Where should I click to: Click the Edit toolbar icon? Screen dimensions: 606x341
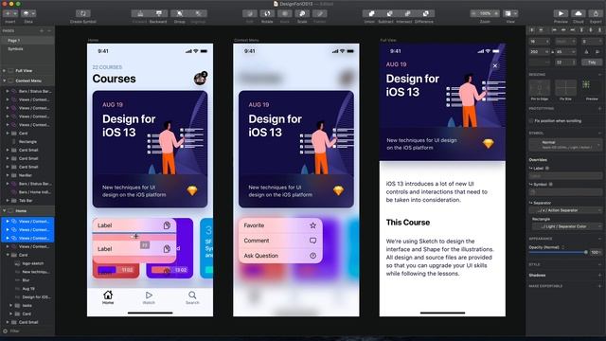coord(250,13)
